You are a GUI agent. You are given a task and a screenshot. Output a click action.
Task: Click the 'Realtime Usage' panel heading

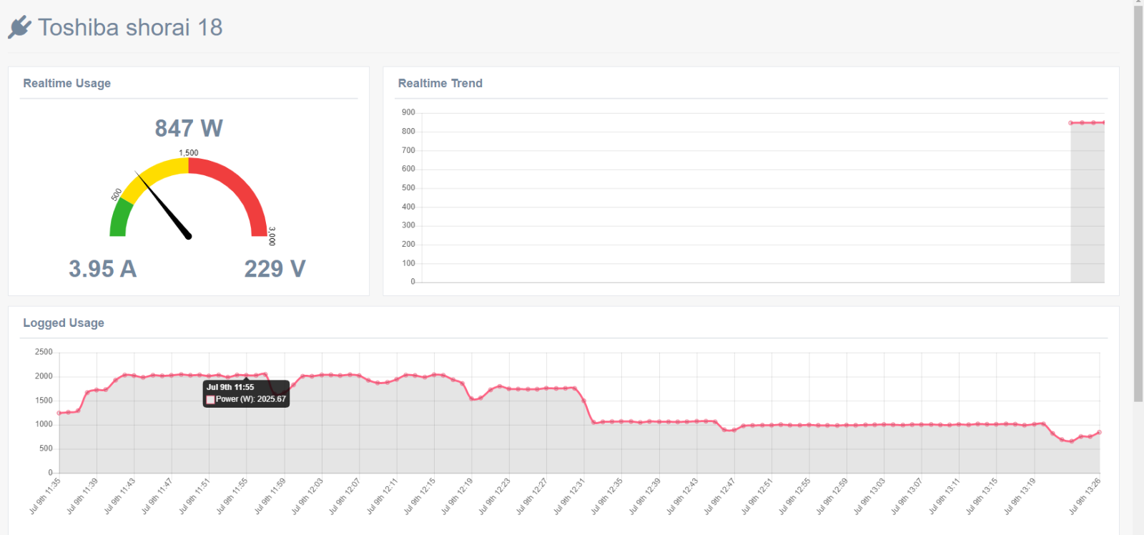(67, 83)
